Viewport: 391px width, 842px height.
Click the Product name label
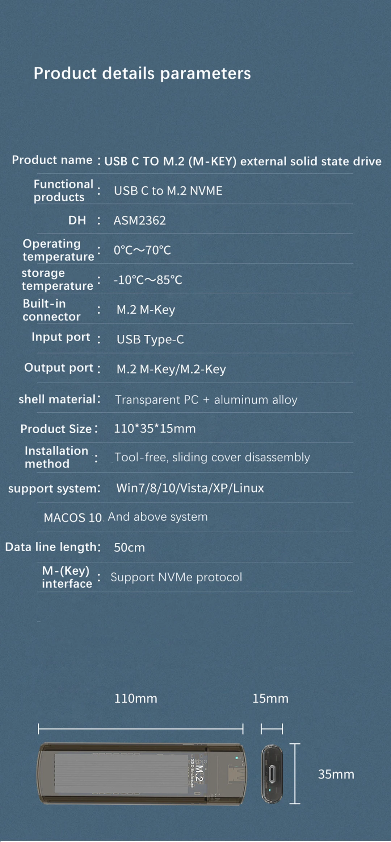tap(52, 160)
